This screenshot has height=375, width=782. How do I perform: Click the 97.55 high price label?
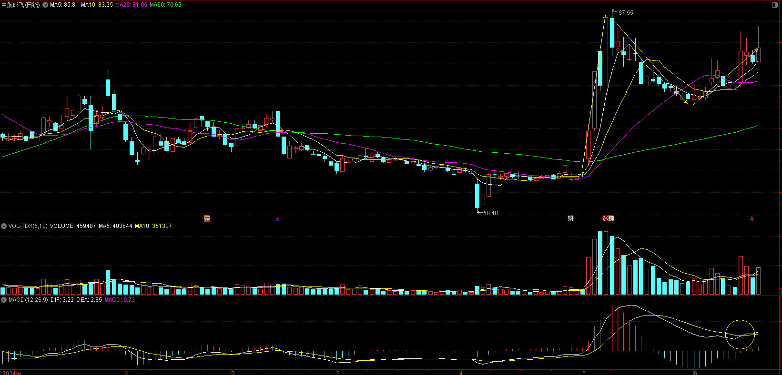pyautogui.click(x=626, y=13)
